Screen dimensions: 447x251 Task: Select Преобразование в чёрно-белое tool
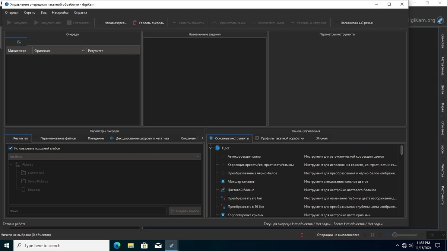(252, 173)
